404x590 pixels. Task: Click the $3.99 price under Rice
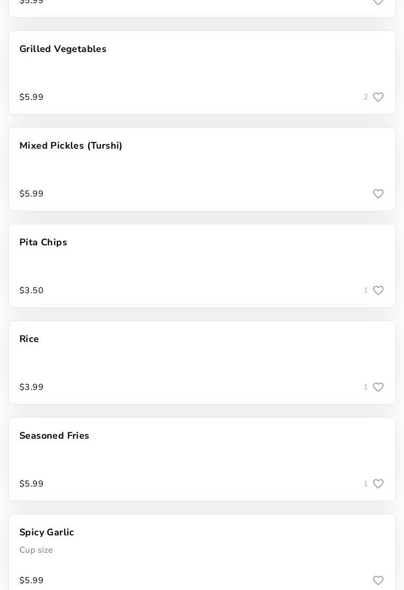pyautogui.click(x=31, y=387)
